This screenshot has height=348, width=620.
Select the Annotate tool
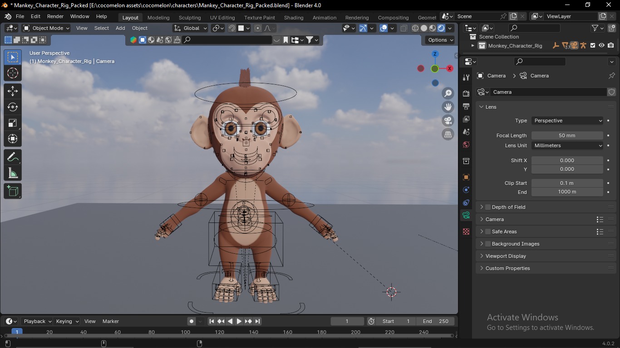pyautogui.click(x=13, y=157)
